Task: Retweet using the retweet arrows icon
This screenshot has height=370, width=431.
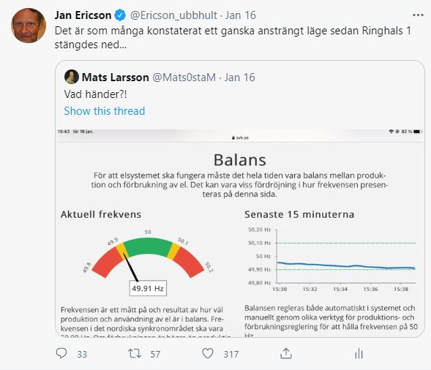Action: click(x=135, y=353)
